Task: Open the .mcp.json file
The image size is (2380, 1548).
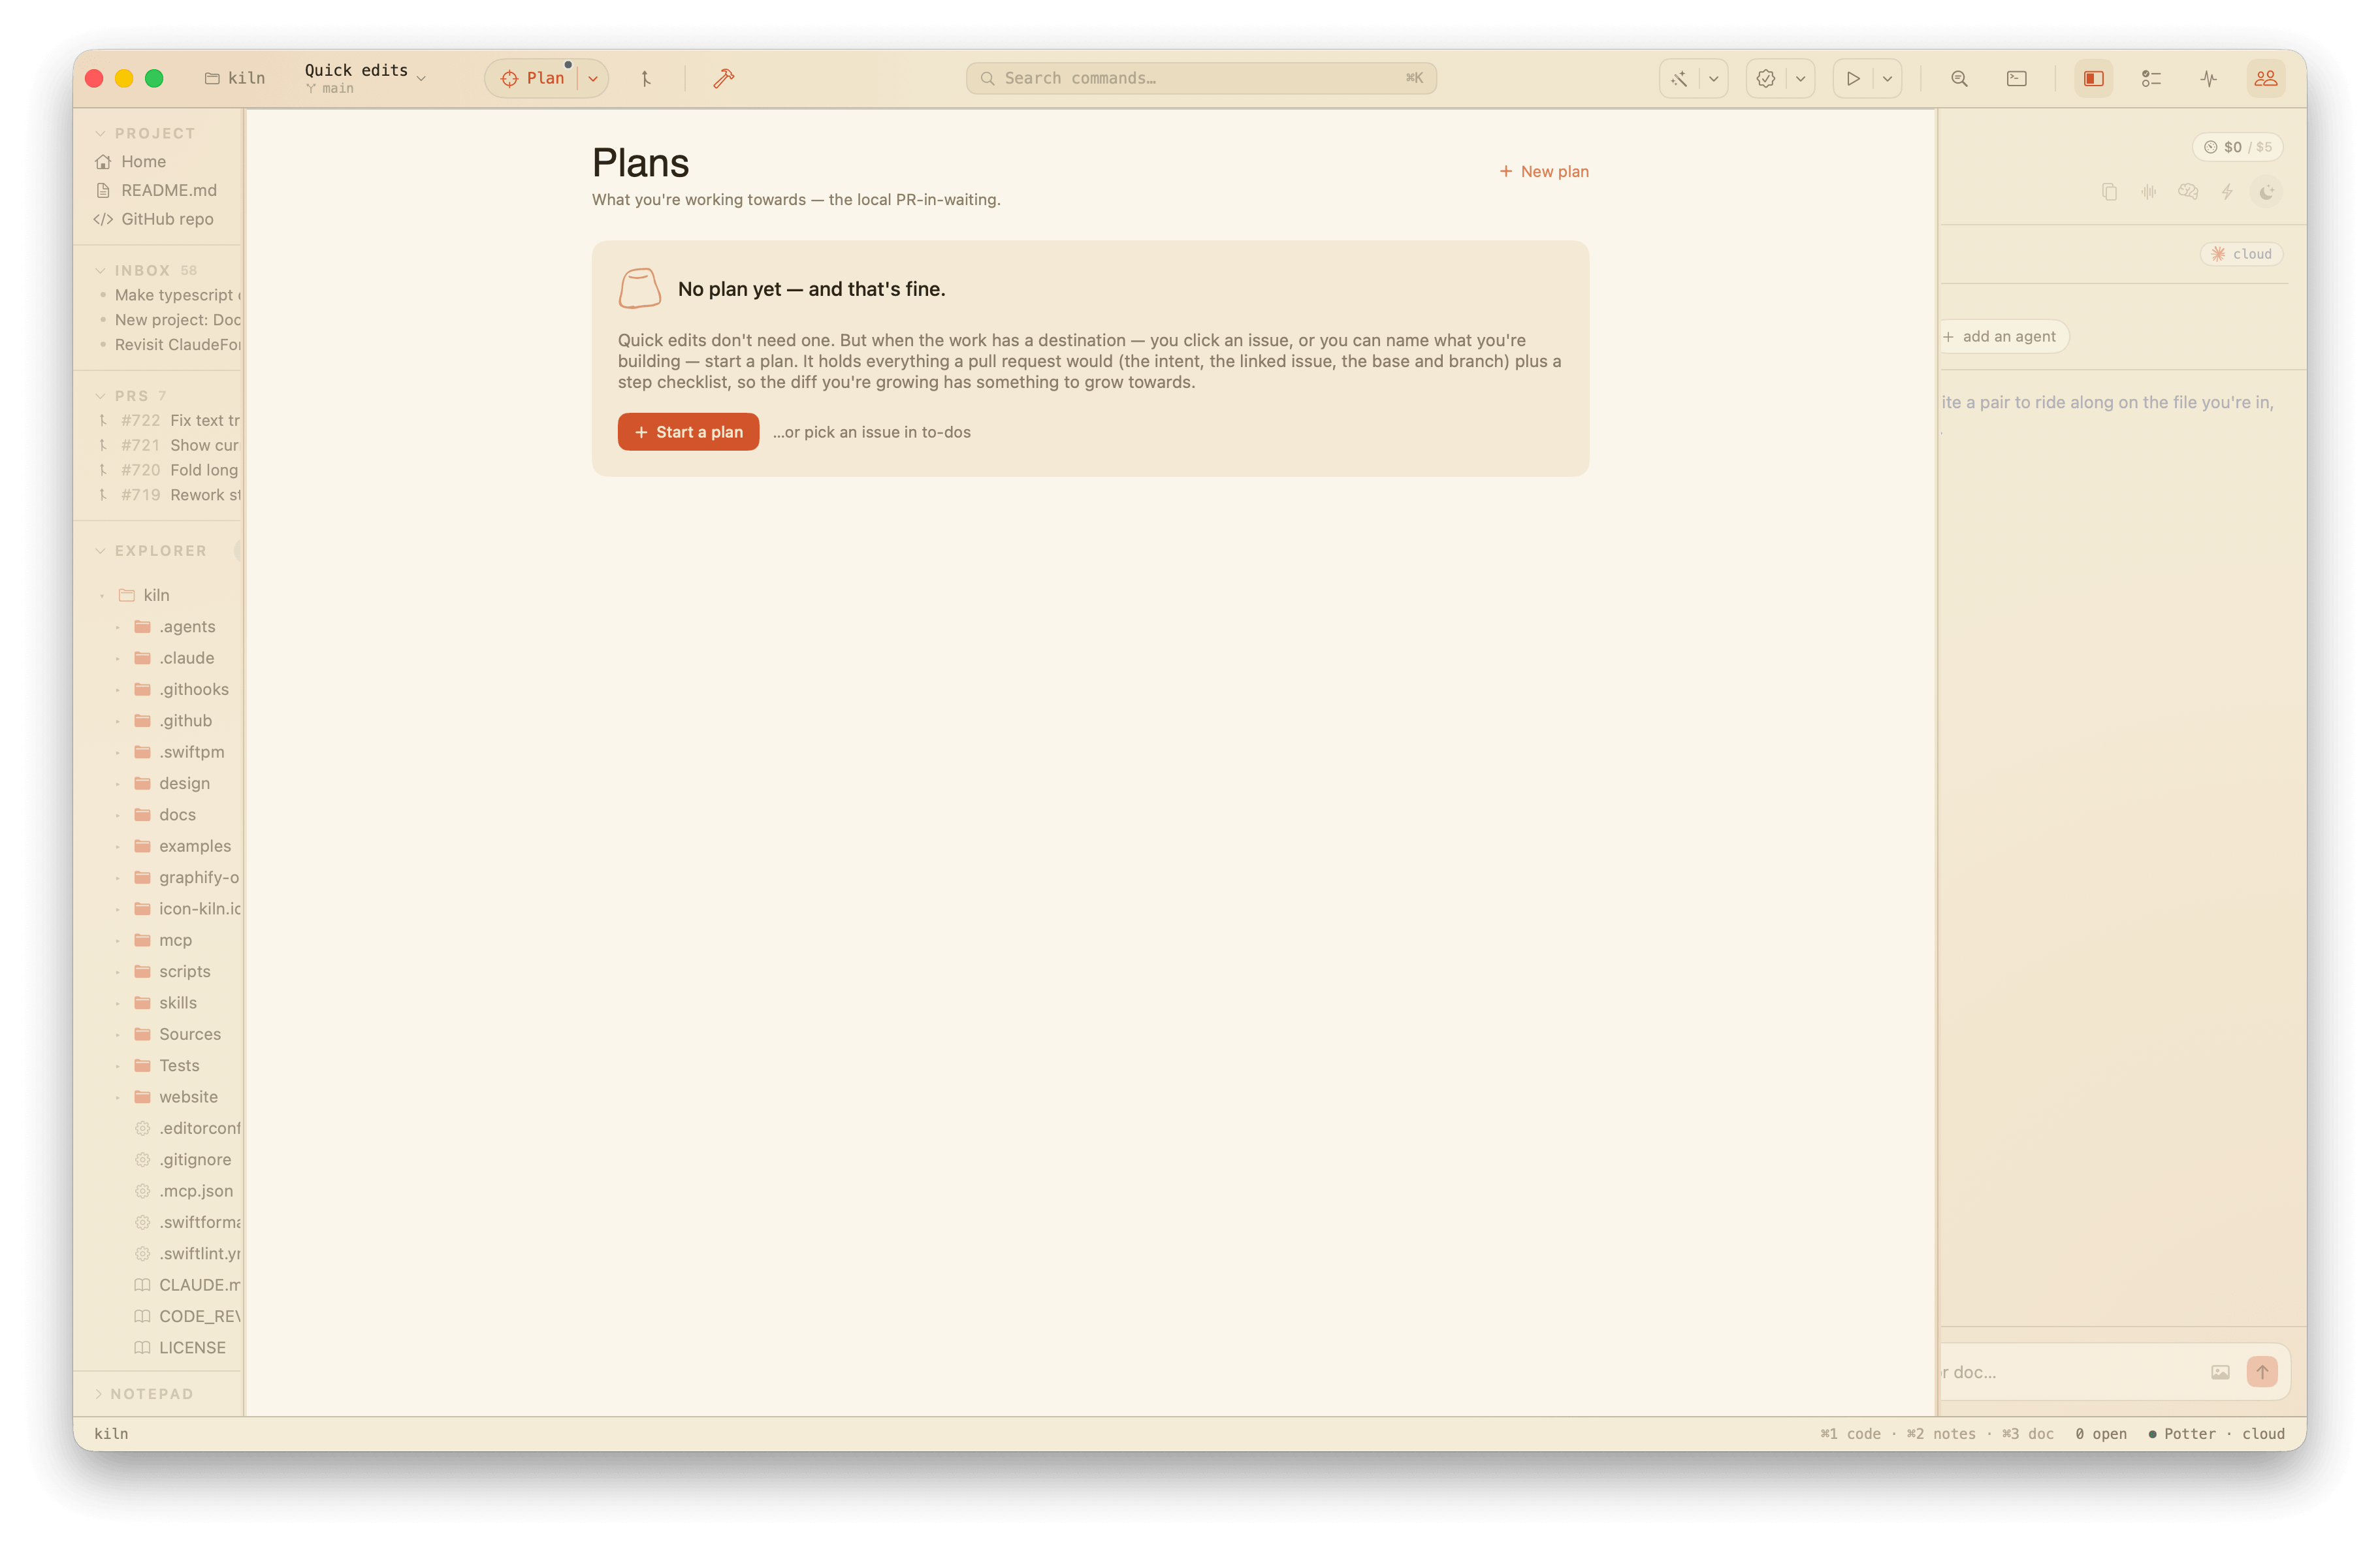Action: [x=184, y=1191]
